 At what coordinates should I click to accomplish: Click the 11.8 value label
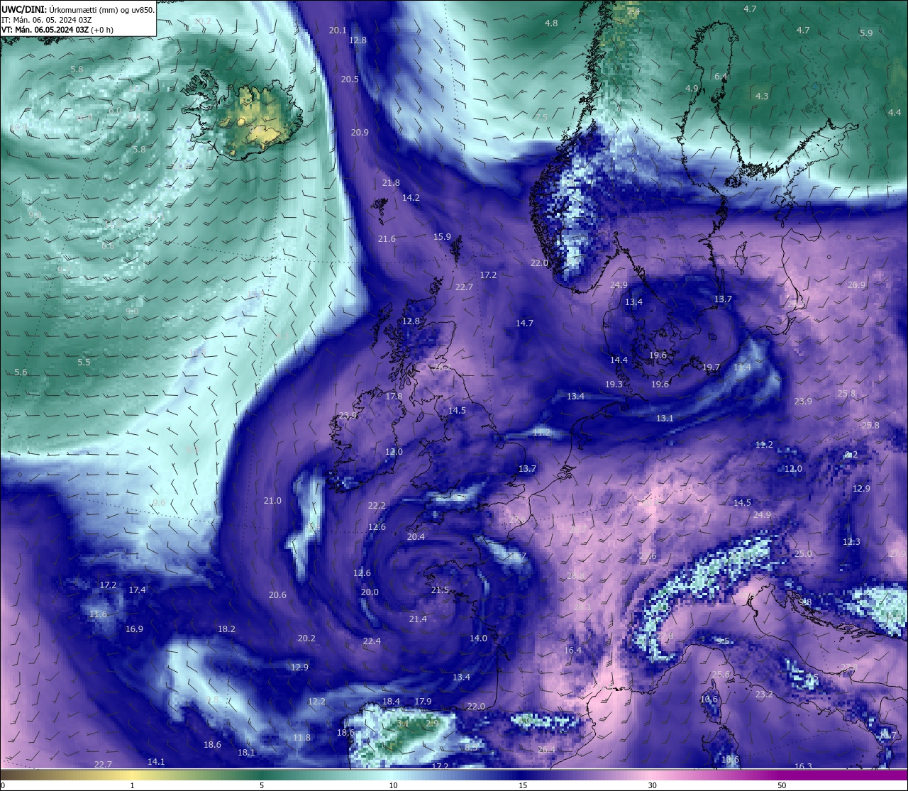(301, 738)
